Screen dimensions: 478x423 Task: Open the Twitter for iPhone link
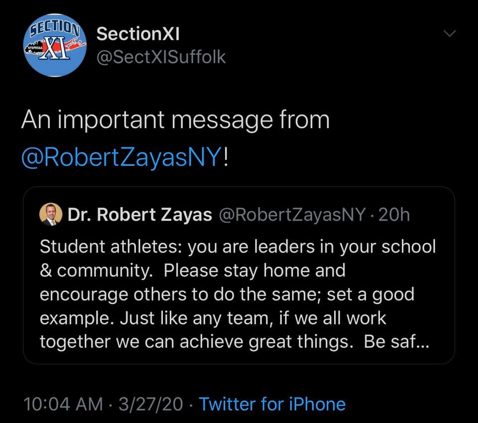click(272, 404)
